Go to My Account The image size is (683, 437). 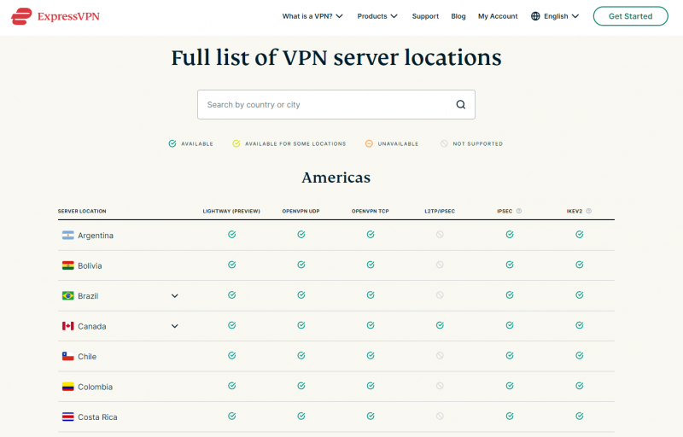[x=498, y=16]
